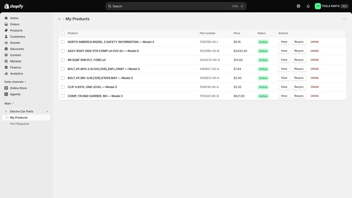The image size is (352, 198).
Task: Check the ASSY BODY SIDE OTR row checkbox
Action: pyautogui.click(x=62, y=51)
